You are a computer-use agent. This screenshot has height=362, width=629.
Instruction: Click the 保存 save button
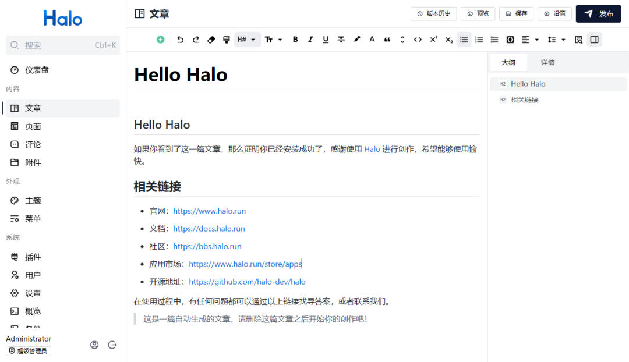516,13
